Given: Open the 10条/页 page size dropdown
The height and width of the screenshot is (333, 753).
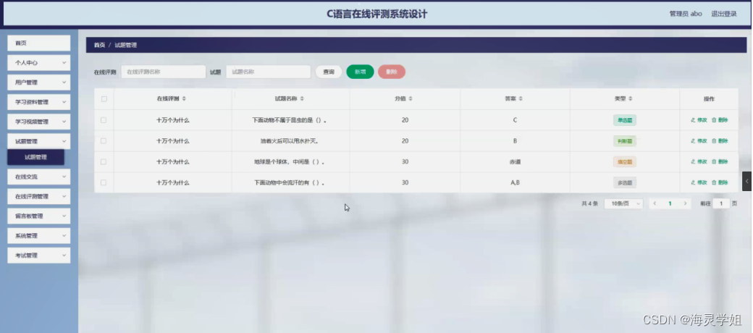Looking at the screenshot, I should coord(623,203).
